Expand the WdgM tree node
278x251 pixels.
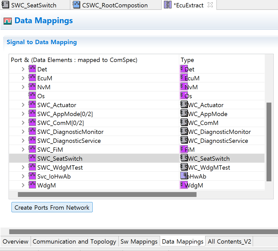pos(23,185)
